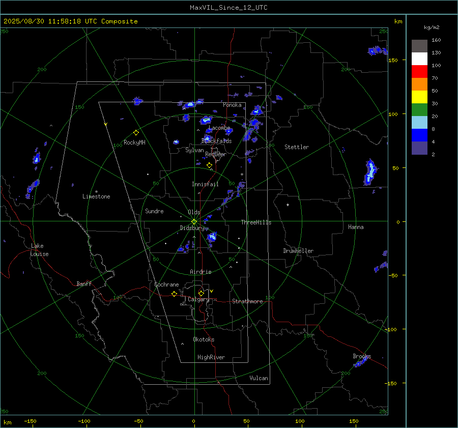This screenshot has width=458, height=428.
Task: Click the yellow V marker northwest of RockyMH
Action: click(x=106, y=124)
